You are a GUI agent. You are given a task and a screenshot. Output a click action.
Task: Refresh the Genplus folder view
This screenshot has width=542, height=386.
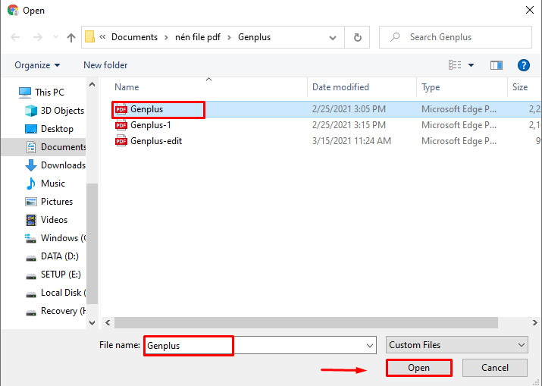[x=357, y=37]
